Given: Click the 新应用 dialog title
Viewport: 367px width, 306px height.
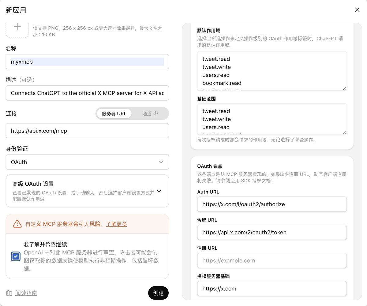Looking at the screenshot, I should coord(16,10).
